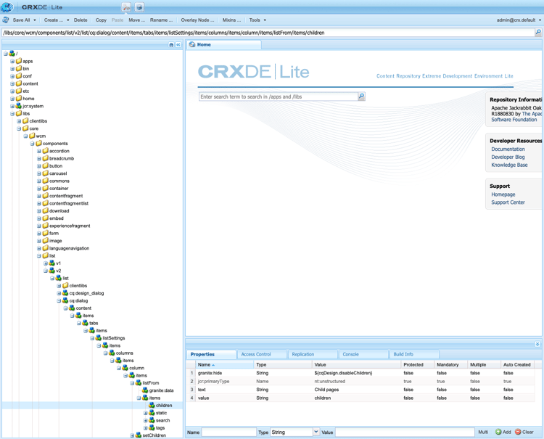Open the Tools menu
This screenshot has width=544, height=439.
tap(257, 20)
